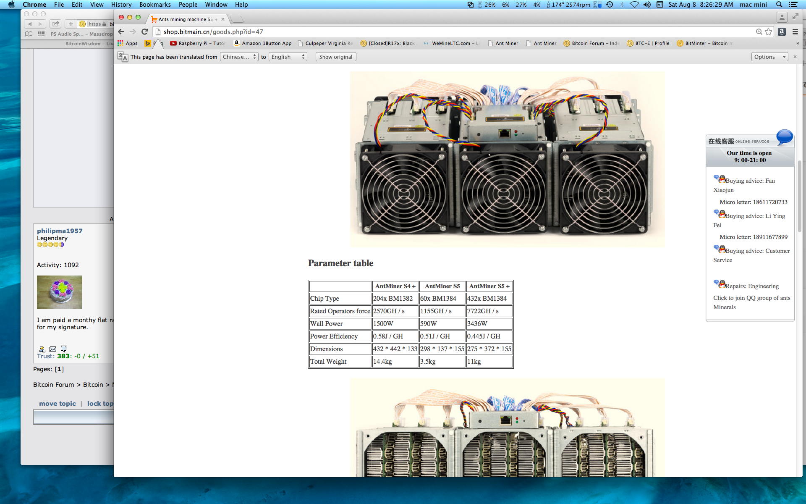Open macOS Spotlight search
This screenshot has height=504, width=806.
779,5
